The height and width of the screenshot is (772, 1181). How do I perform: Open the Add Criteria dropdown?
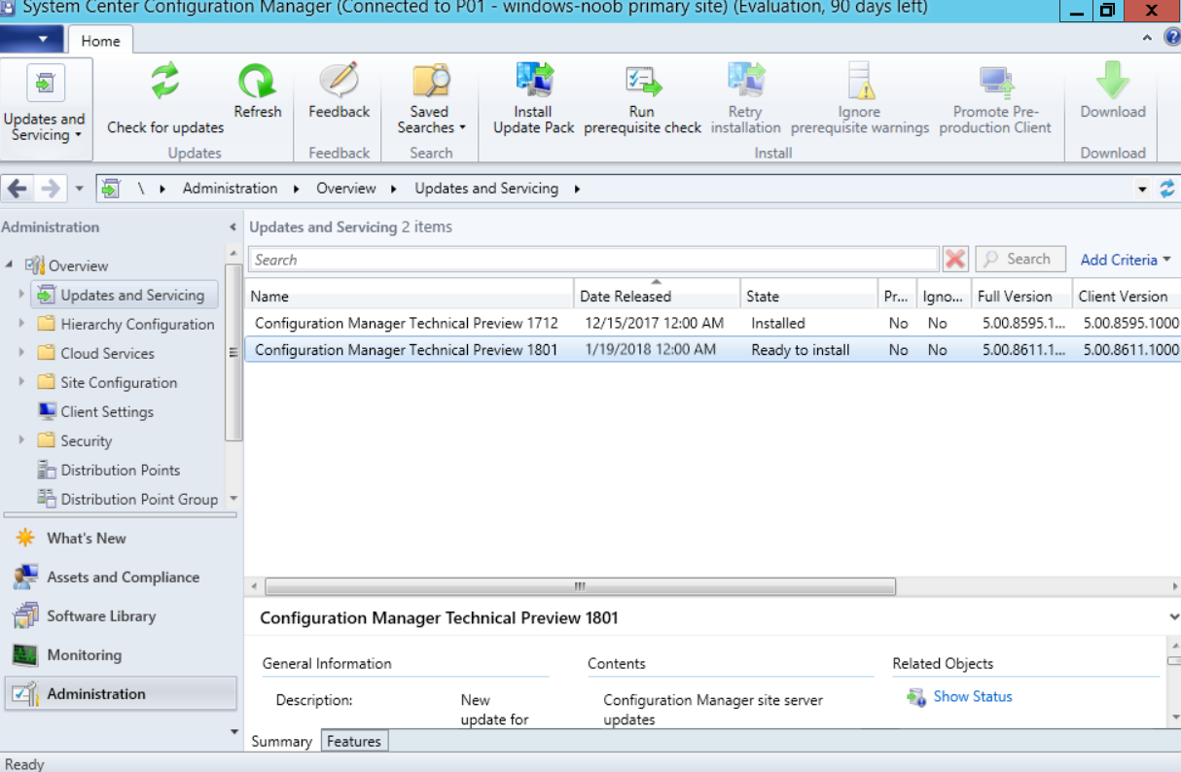click(1126, 260)
